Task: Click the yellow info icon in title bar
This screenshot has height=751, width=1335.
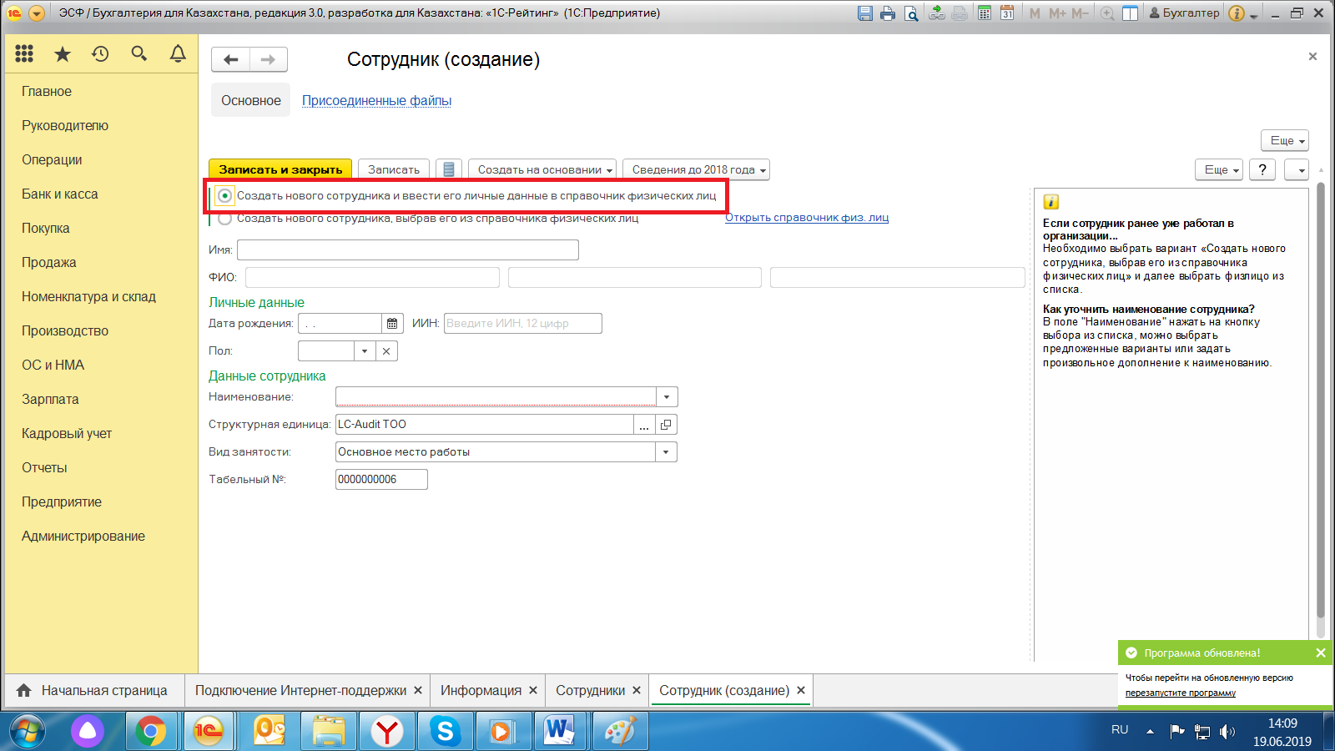Action: pyautogui.click(x=1237, y=13)
